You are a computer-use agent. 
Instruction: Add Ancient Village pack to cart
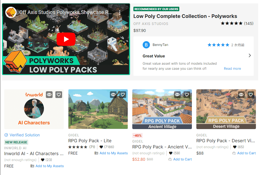click(180, 159)
